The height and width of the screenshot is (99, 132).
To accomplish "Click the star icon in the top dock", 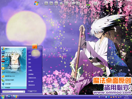I will coord(61,3).
